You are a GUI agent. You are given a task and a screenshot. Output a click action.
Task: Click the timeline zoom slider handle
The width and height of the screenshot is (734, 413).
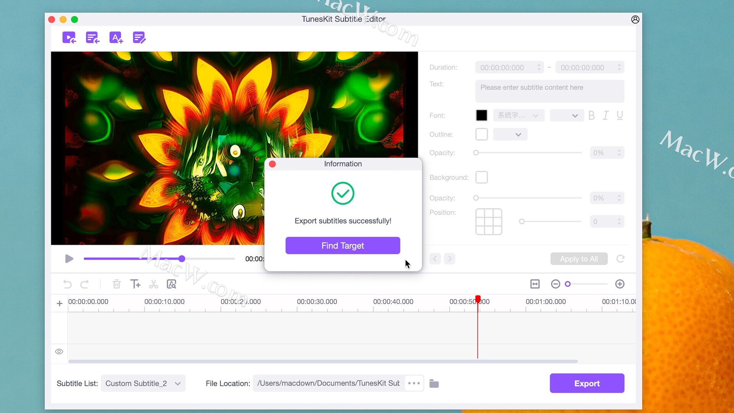[x=568, y=284]
